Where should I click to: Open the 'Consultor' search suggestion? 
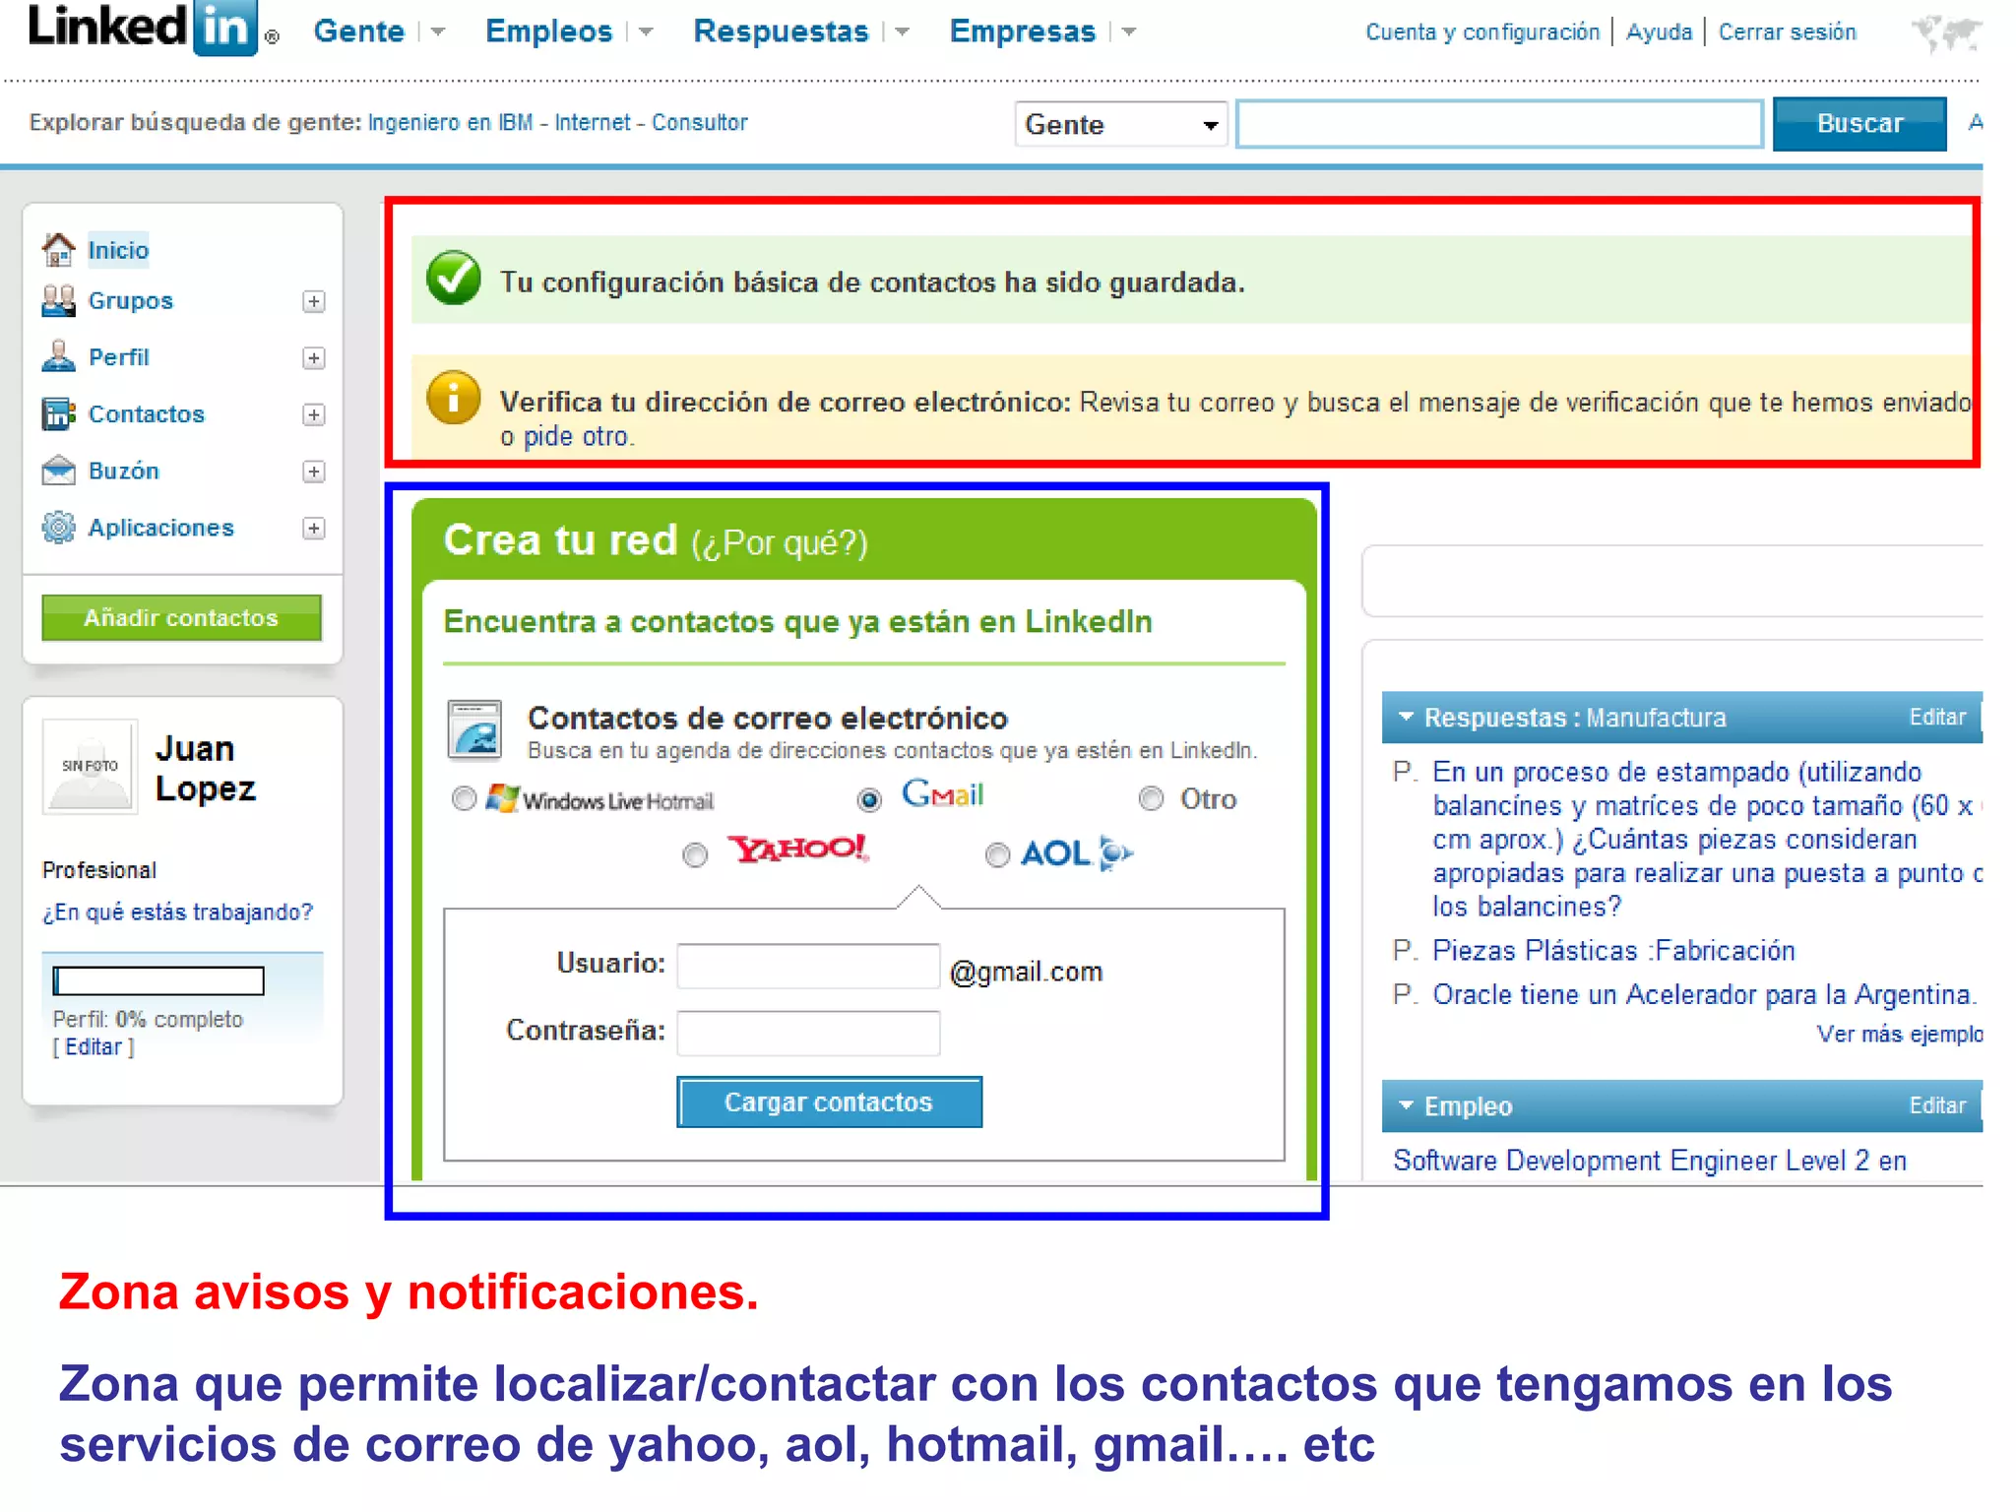click(x=699, y=122)
